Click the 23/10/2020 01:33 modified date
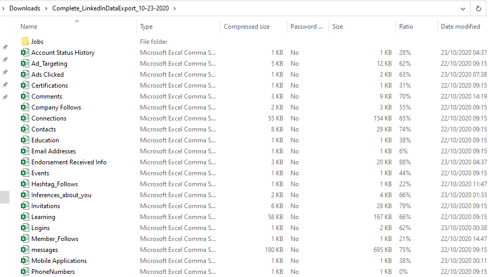The image size is (488, 277). point(464,195)
